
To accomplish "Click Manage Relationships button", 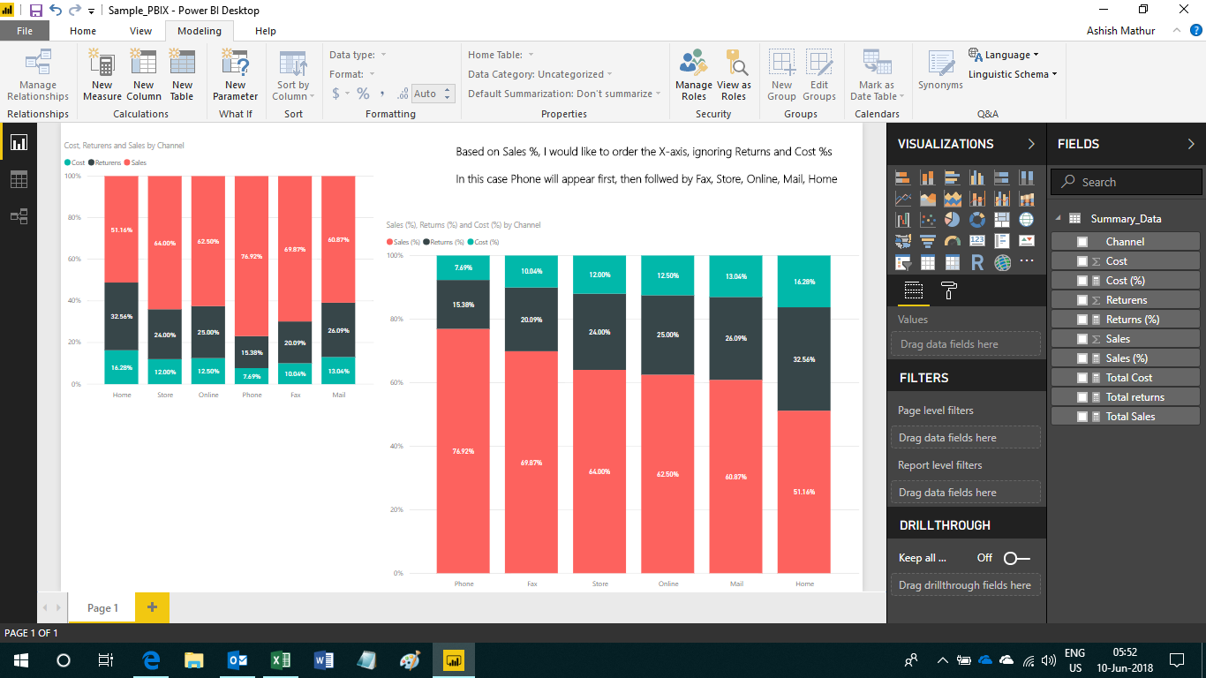I will (38, 75).
